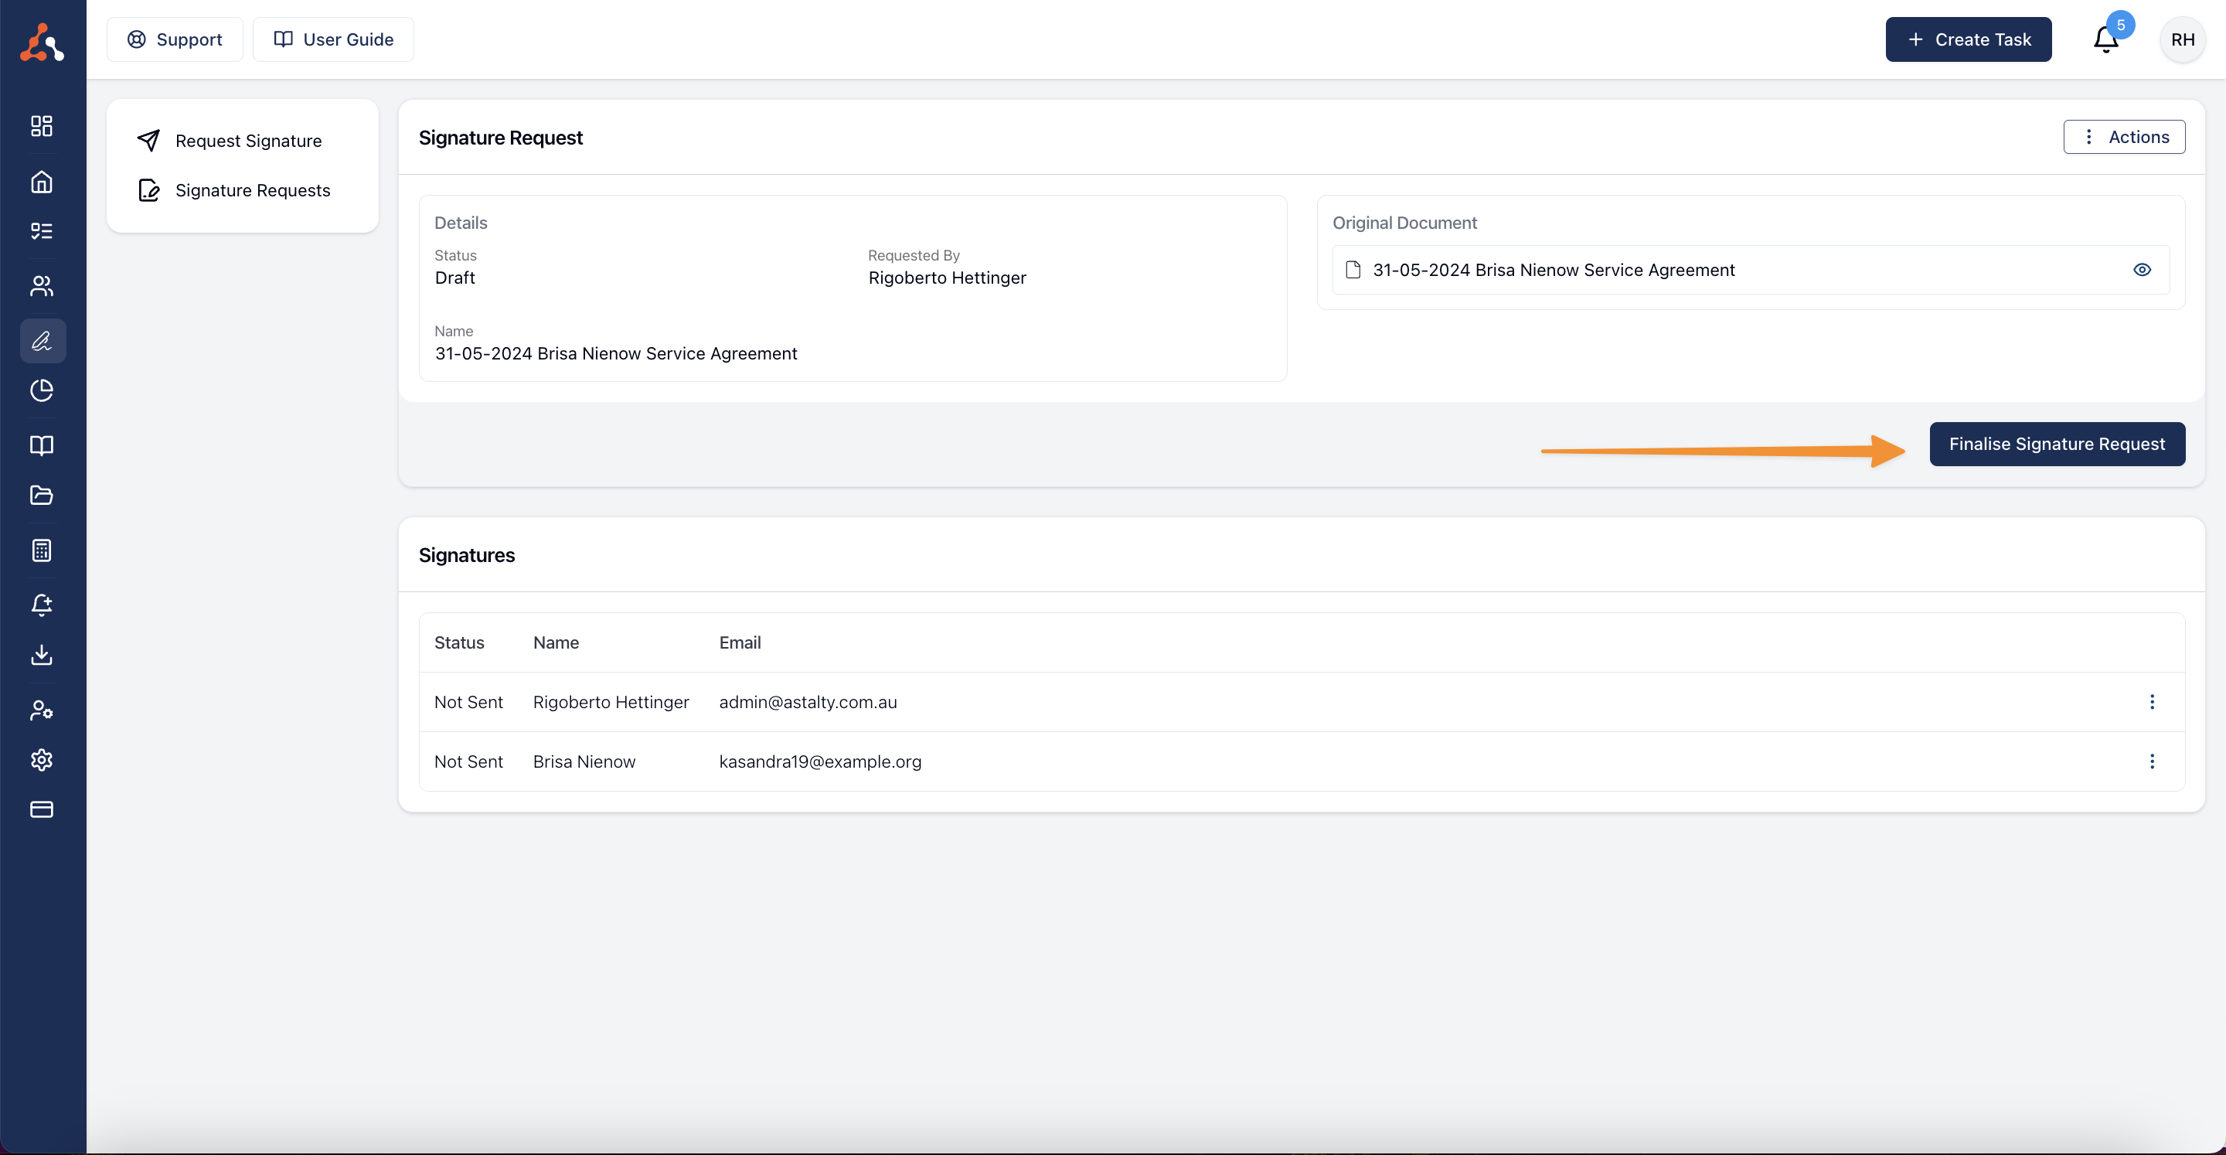Image resolution: width=2226 pixels, height=1155 pixels.
Task: Preview the original document with the eye icon
Action: click(2141, 270)
